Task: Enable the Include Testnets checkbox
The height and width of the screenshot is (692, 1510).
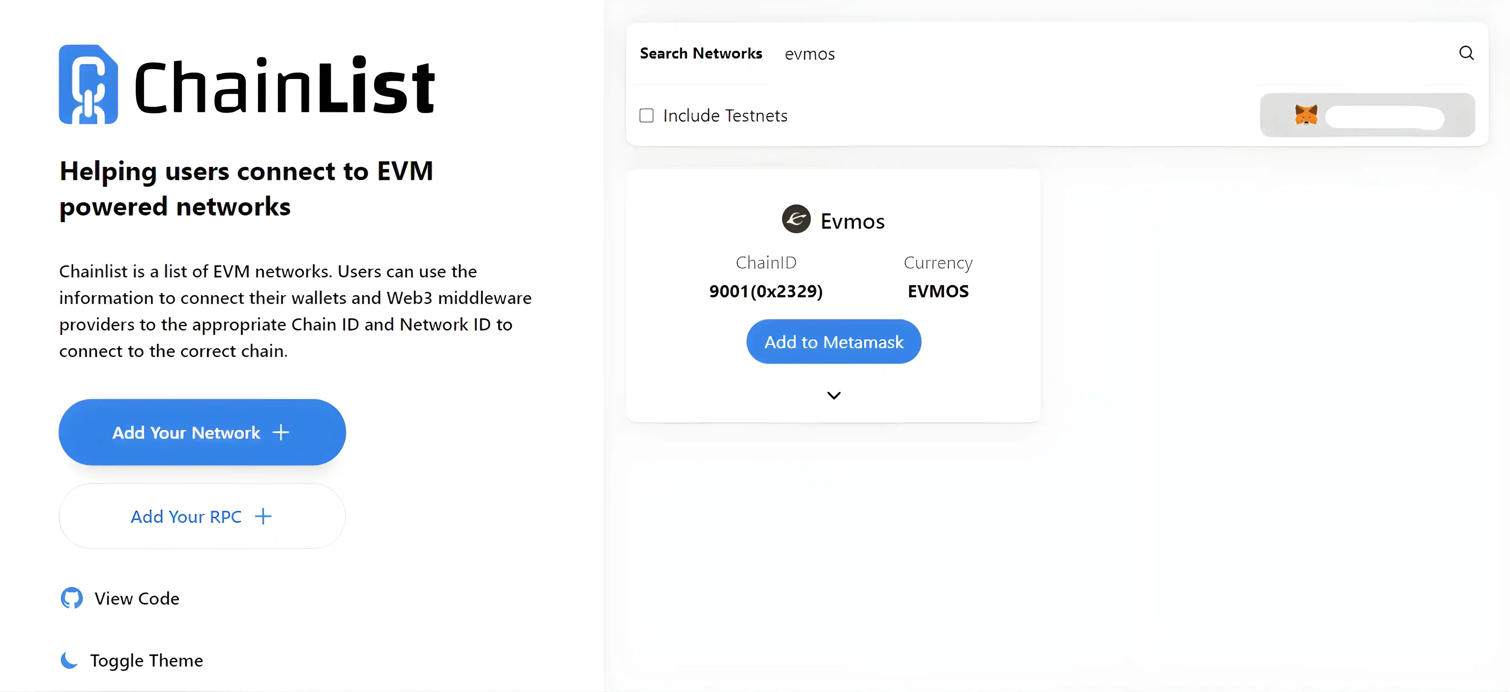Action: [646, 116]
